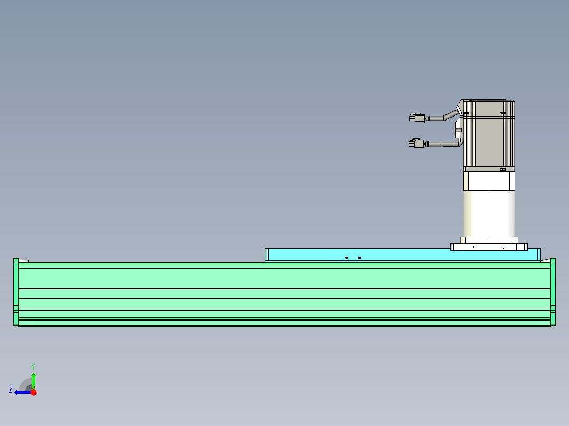Click the "Y" axis label
Viewport: 569px width, 426px height.
[x=33, y=366]
